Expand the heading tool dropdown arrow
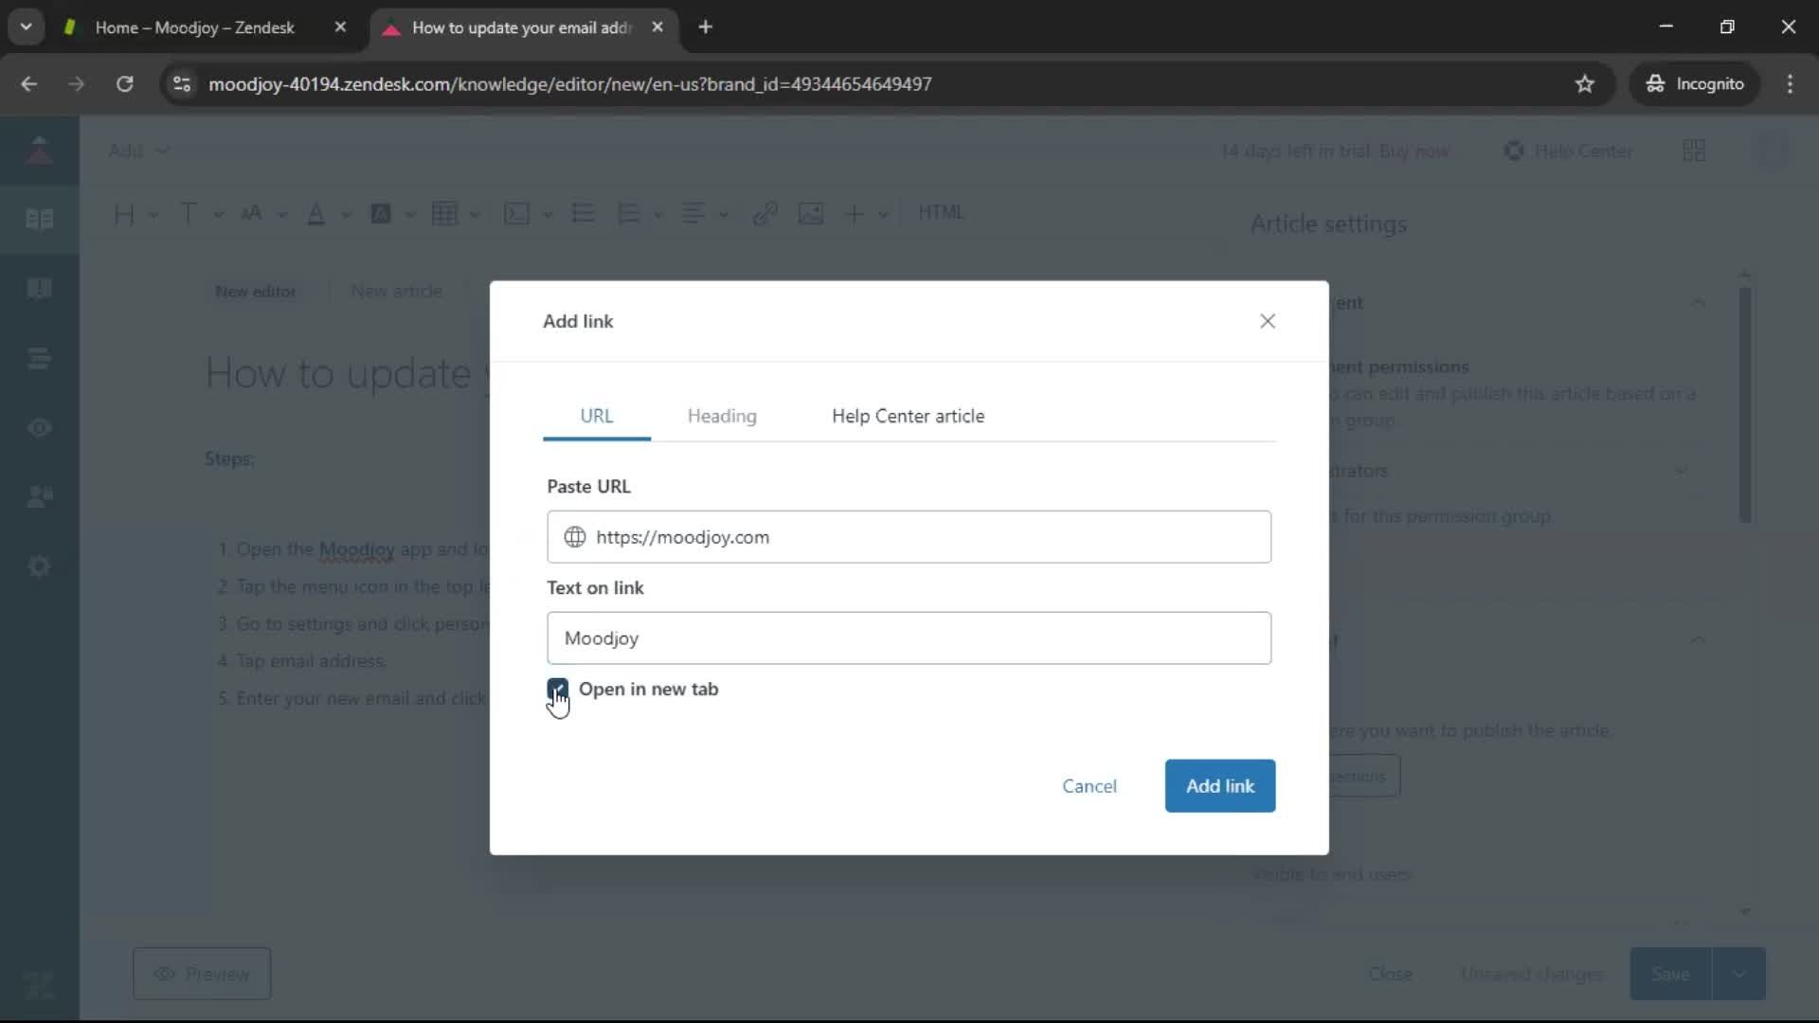The image size is (1819, 1023). 153,215
